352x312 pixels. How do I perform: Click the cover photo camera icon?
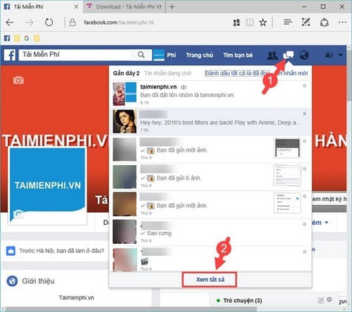(x=18, y=80)
